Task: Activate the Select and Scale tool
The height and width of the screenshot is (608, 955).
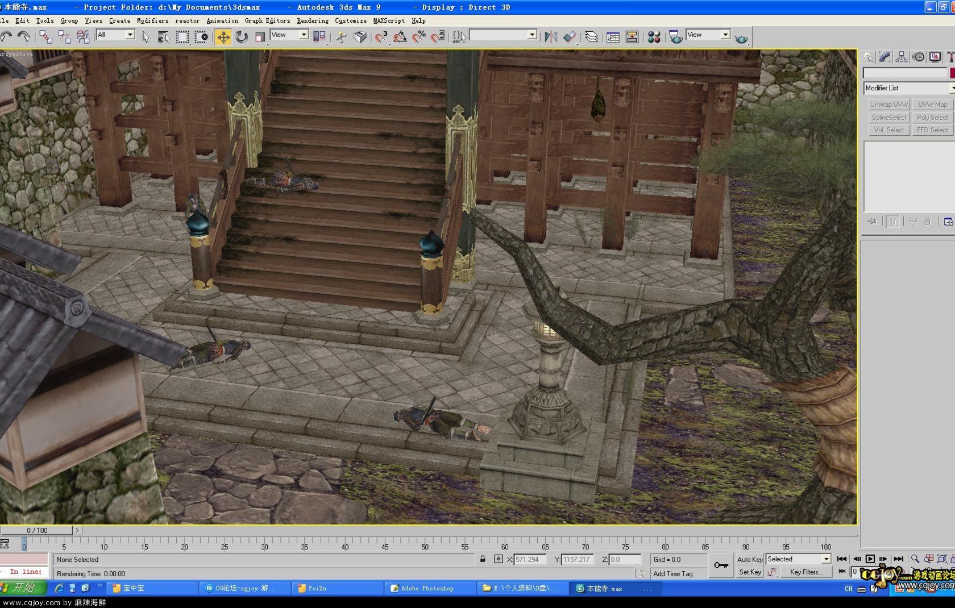Action: click(260, 37)
